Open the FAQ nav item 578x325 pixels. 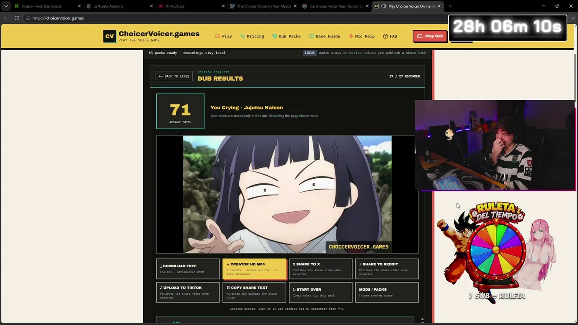390,36
